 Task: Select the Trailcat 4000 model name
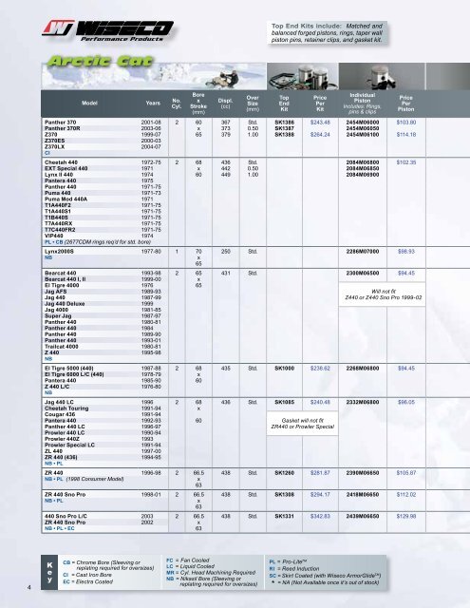point(61,347)
